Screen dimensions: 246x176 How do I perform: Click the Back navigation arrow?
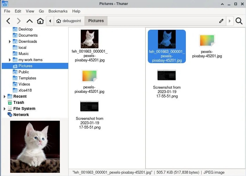(x=8, y=21)
